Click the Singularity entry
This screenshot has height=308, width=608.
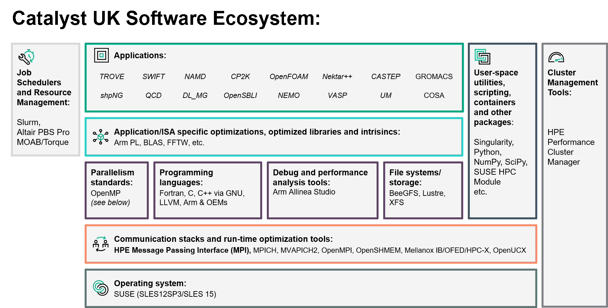pos(494,142)
